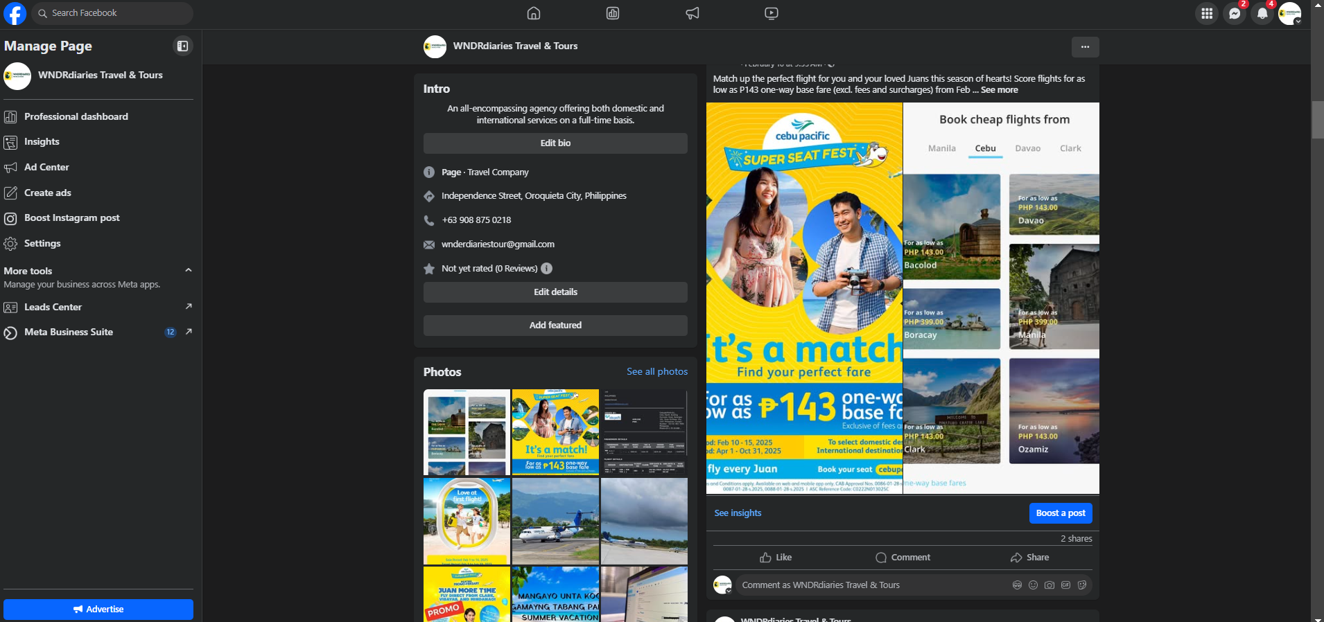This screenshot has width=1324, height=622.
Task: Click the See more link in post
Action: point(999,90)
